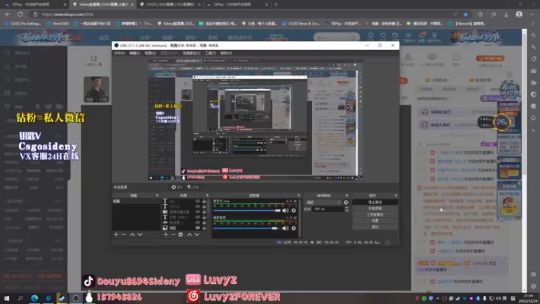Pop out the scenes dock panel icon
Viewport: 540px width, 304px height.
point(157,195)
